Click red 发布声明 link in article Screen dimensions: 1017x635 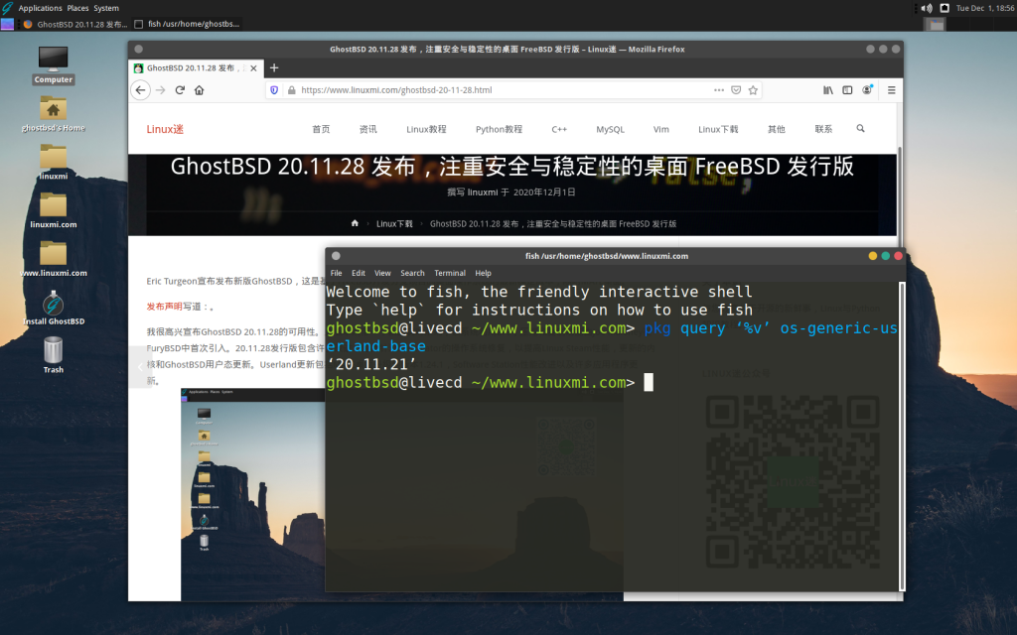pos(164,307)
